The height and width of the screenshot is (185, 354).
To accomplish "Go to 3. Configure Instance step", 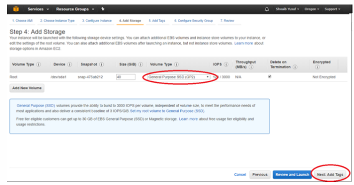I will tap(97, 20).
